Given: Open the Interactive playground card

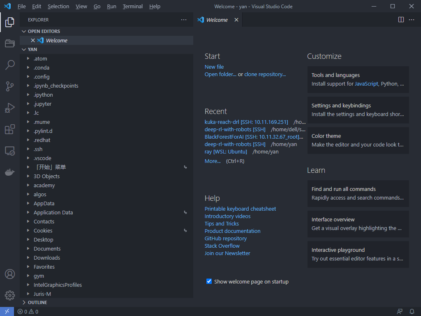Looking at the screenshot, I should pyautogui.click(x=358, y=254).
